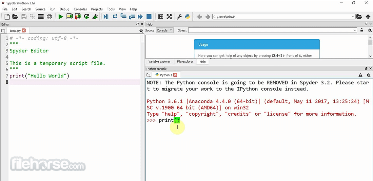Open the file list management icon
The image size is (373, 181).
click(41, 17)
